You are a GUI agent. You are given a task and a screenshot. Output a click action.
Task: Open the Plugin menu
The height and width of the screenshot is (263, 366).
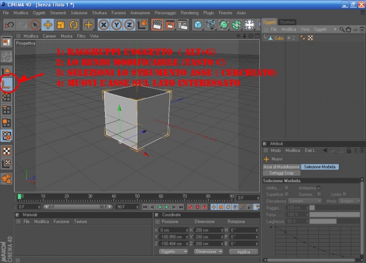pos(209,13)
